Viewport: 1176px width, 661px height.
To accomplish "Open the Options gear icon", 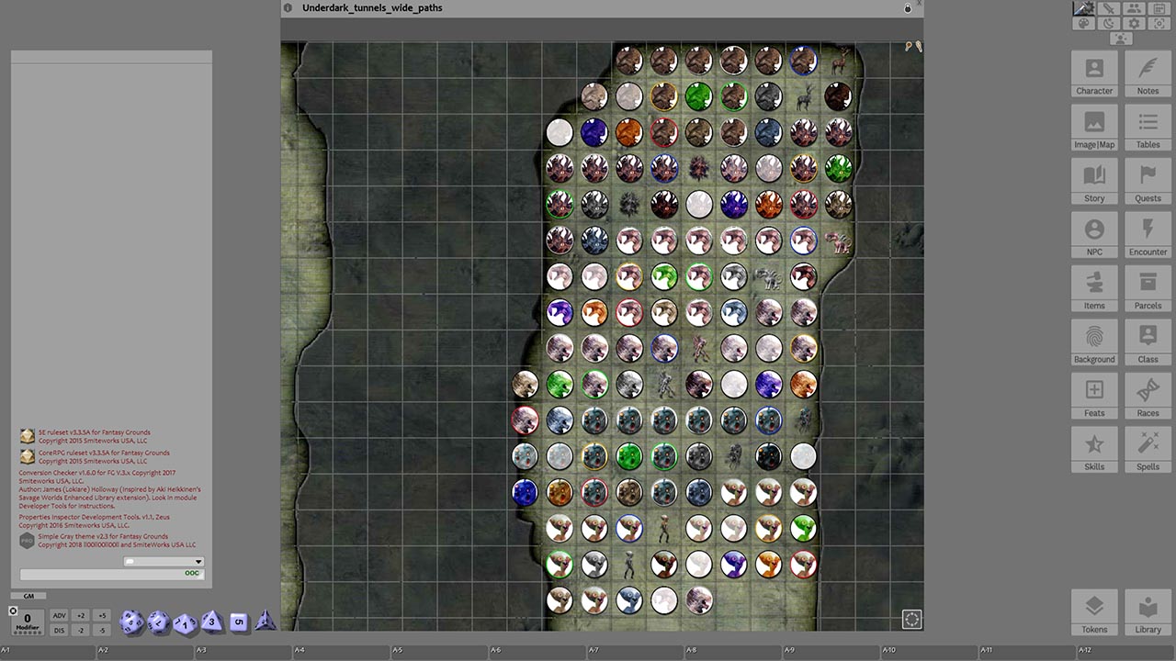I will click(x=1134, y=23).
